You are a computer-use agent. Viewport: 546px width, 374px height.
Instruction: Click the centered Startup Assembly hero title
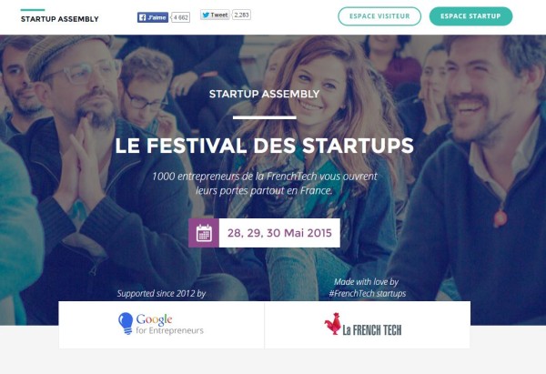coord(264,94)
